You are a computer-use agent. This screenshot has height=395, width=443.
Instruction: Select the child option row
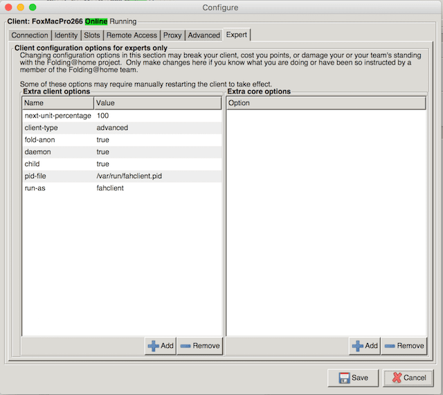[x=122, y=164]
